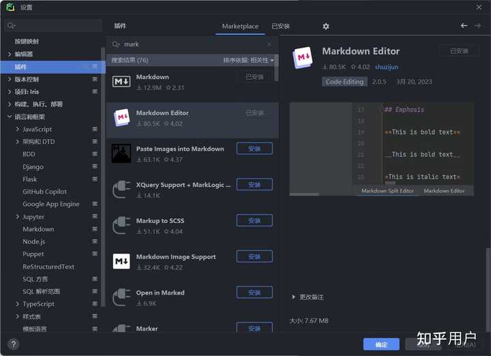Install Markup to SCSS plugin
The image size is (491, 356).
click(x=254, y=221)
